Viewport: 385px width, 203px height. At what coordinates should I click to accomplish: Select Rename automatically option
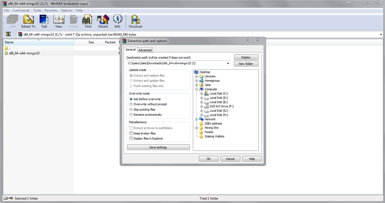[131, 115]
